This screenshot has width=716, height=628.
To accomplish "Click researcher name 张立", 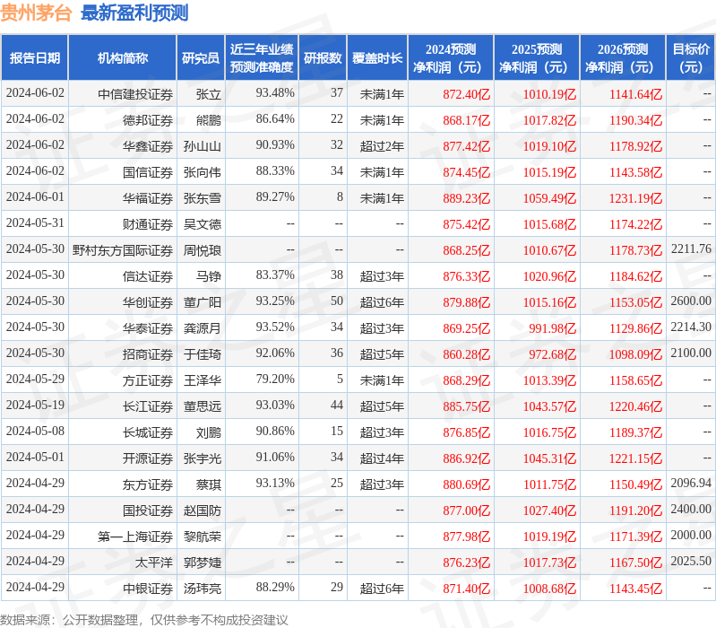I will point(208,94).
